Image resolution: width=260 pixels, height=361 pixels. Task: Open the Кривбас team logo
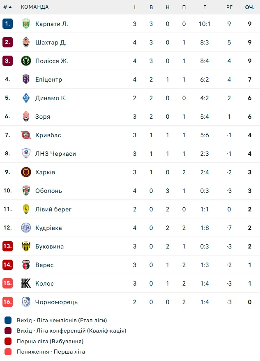(x=26, y=135)
